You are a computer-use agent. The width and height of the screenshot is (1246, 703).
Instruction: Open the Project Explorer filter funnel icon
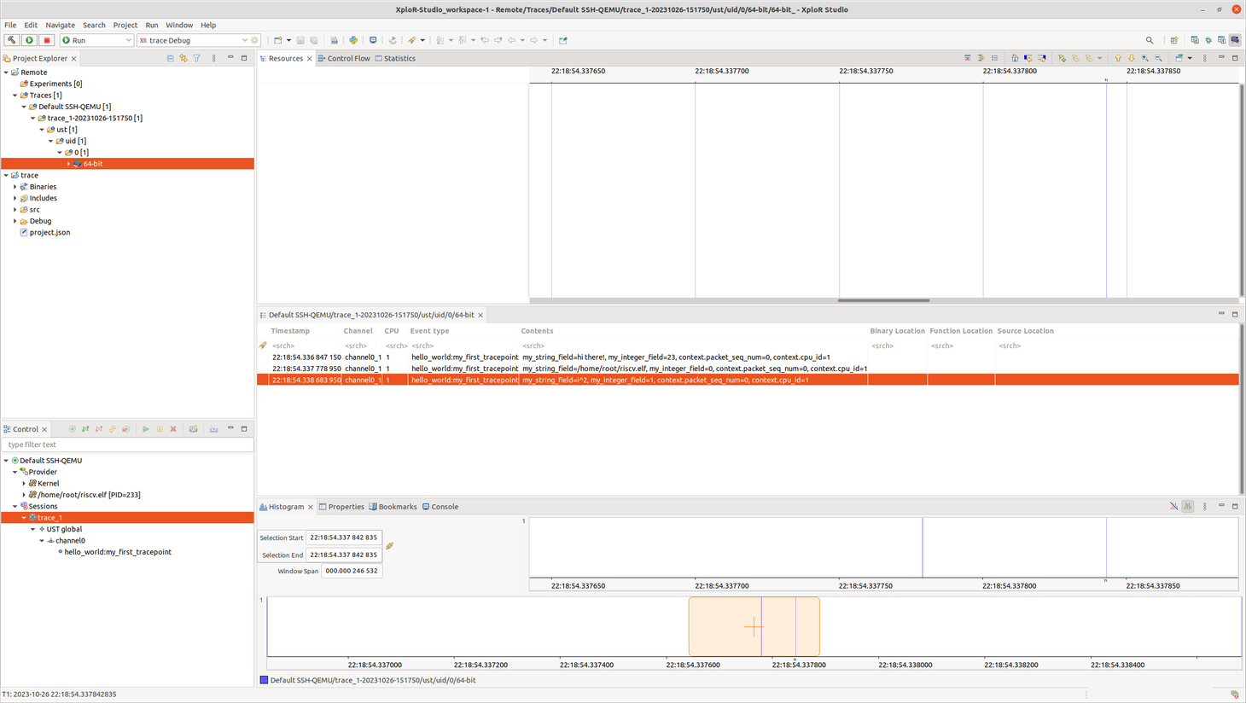click(x=197, y=58)
